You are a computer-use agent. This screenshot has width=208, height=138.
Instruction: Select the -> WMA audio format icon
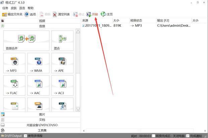coord(38,63)
